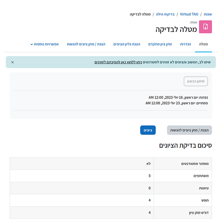Select the מטלה לבדיקה breadcrumb text
Screen dimensions: 220x219
click(x=140, y=14)
